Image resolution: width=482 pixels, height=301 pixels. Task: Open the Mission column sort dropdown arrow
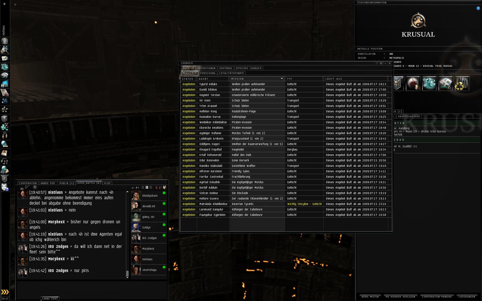point(282,79)
